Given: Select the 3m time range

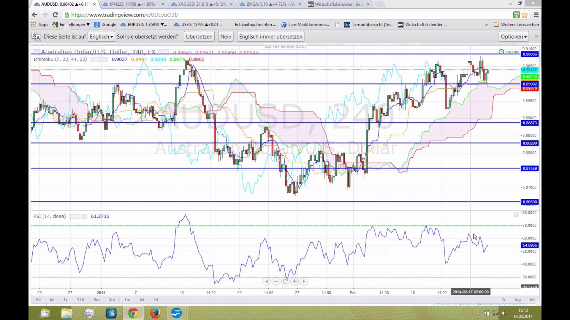Looking at the screenshot, I should point(112,300).
